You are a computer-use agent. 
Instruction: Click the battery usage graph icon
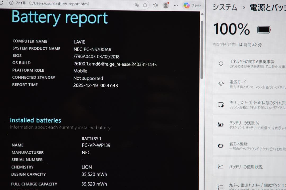point(220,167)
